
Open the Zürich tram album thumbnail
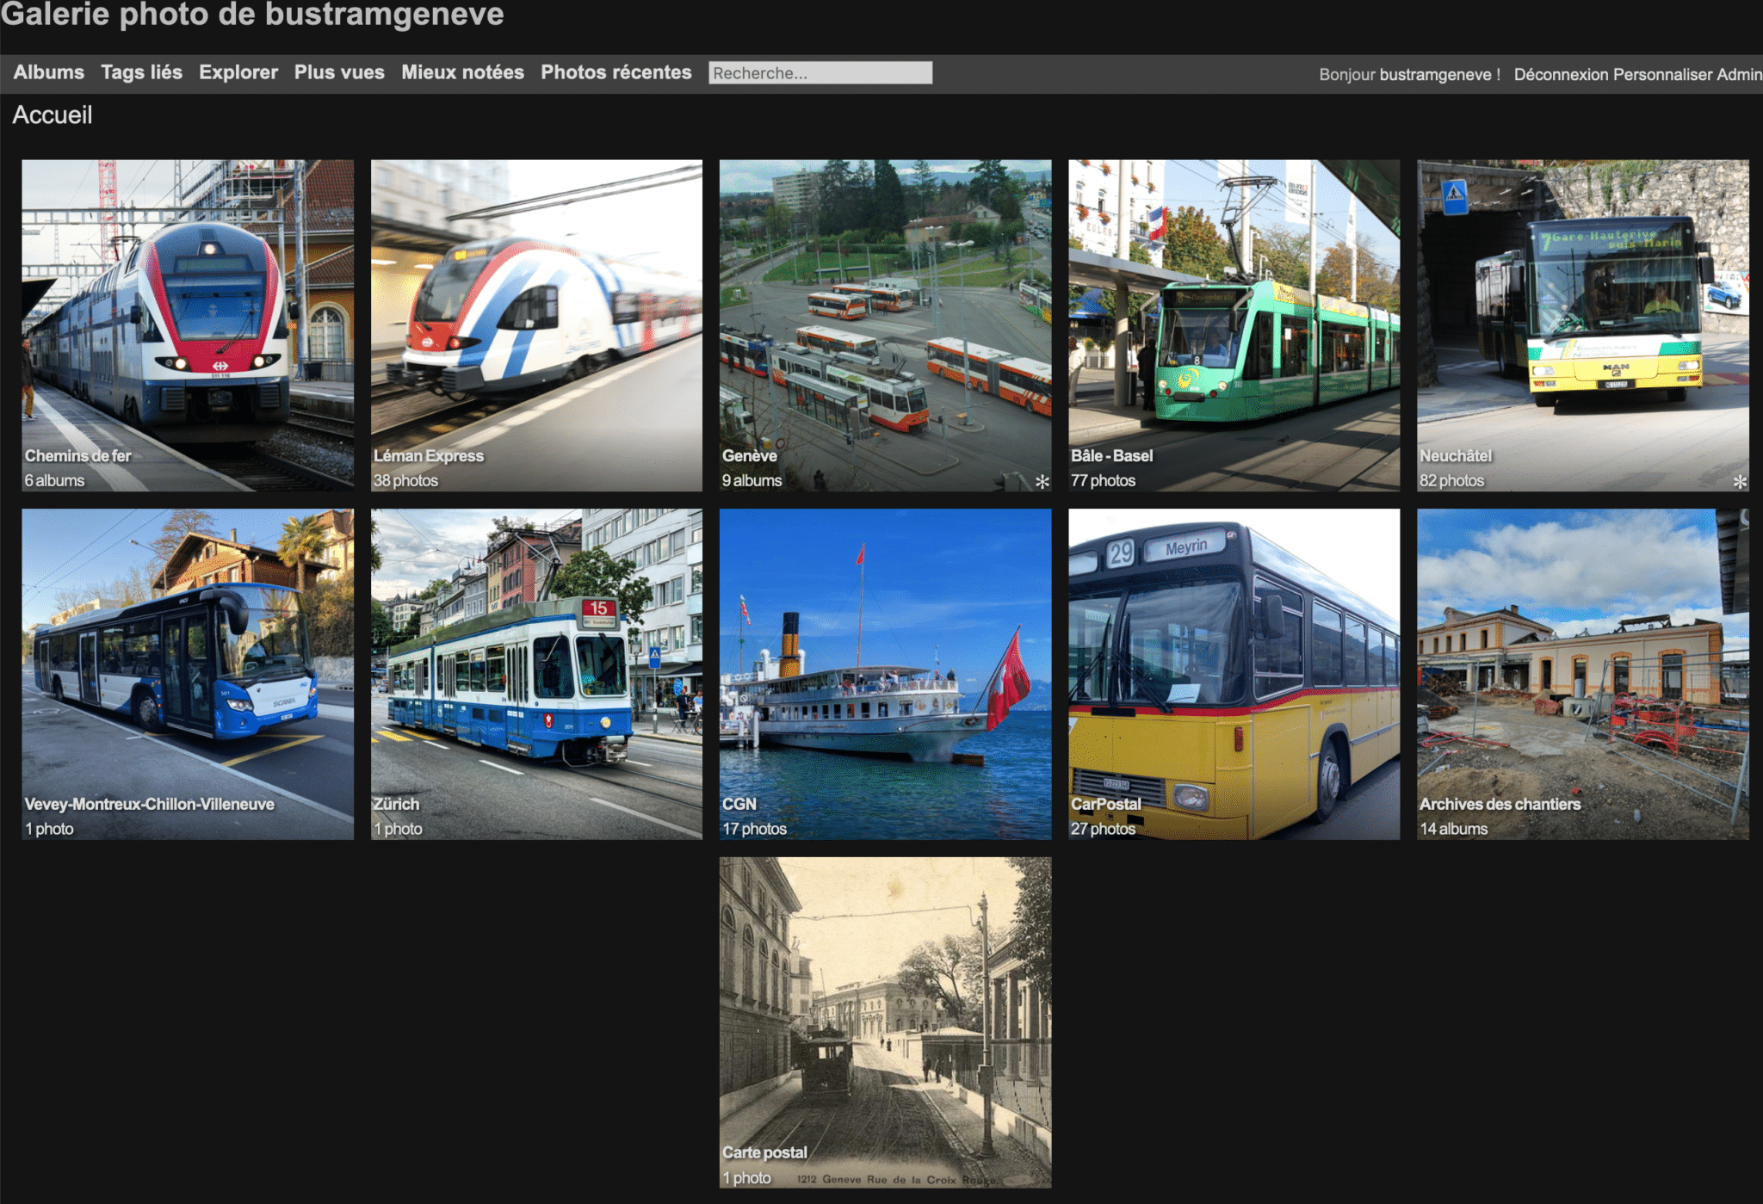coord(536,674)
